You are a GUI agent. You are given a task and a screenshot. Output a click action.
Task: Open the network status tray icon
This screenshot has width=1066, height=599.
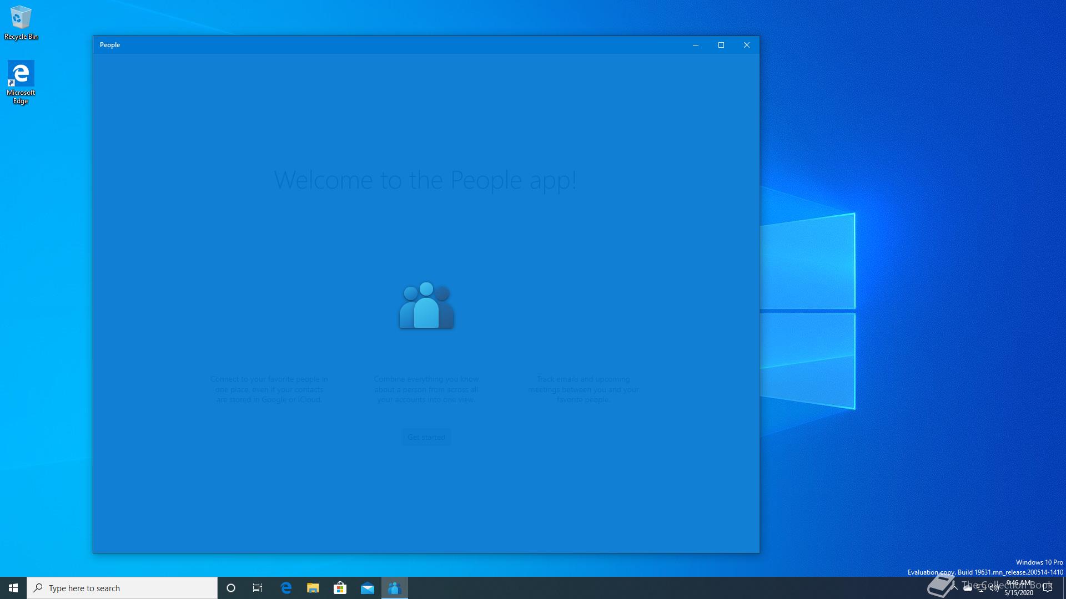[x=981, y=588]
